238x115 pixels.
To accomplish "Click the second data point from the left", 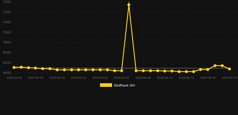I will 21,67.
